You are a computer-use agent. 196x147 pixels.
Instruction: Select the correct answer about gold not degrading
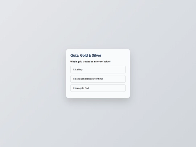(98, 79)
